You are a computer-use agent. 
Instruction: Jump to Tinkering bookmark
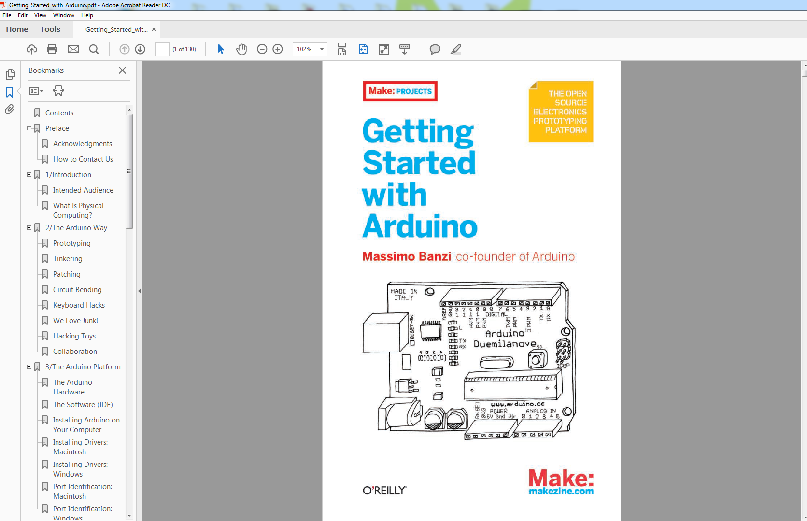pos(68,259)
